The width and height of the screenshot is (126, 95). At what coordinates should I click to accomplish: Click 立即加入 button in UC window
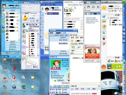pos(60,80)
